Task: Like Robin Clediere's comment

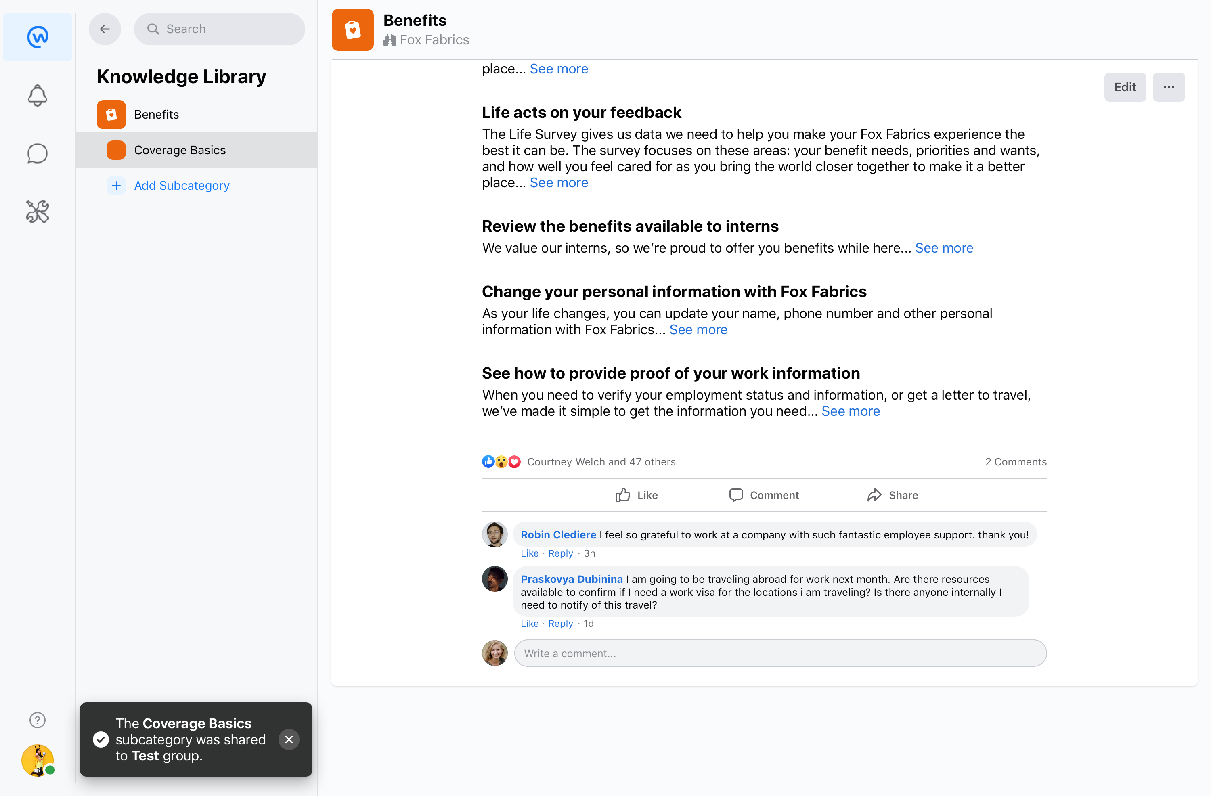Action: pos(530,553)
